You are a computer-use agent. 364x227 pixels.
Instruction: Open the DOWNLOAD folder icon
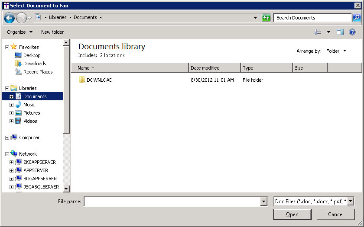click(x=82, y=80)
